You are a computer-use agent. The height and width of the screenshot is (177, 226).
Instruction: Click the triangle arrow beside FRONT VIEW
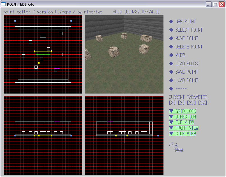coord(171,128)
